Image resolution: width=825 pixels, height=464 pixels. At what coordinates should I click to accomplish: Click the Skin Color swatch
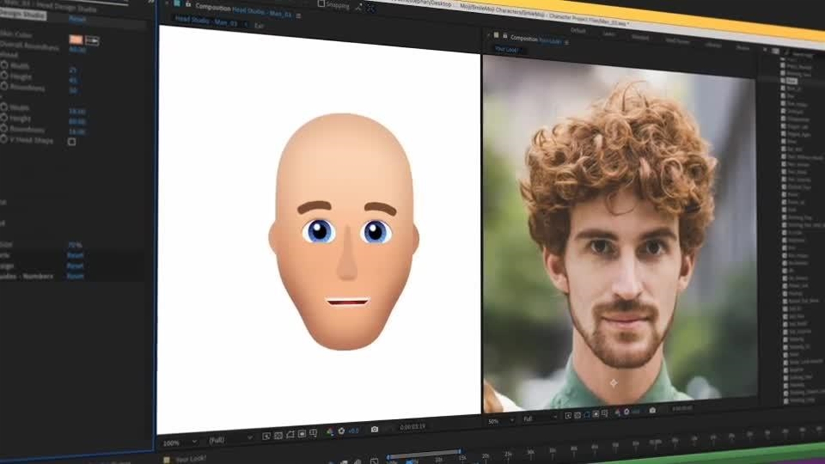tap(76, 40)
